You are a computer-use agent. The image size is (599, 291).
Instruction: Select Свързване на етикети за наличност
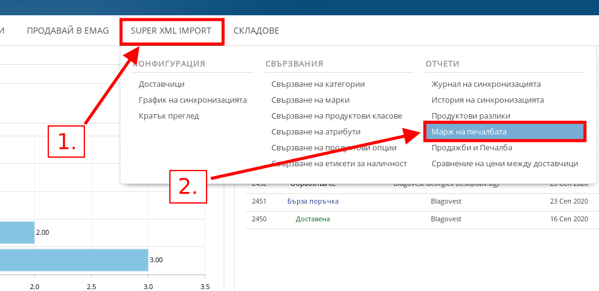[x=339, y=164]
